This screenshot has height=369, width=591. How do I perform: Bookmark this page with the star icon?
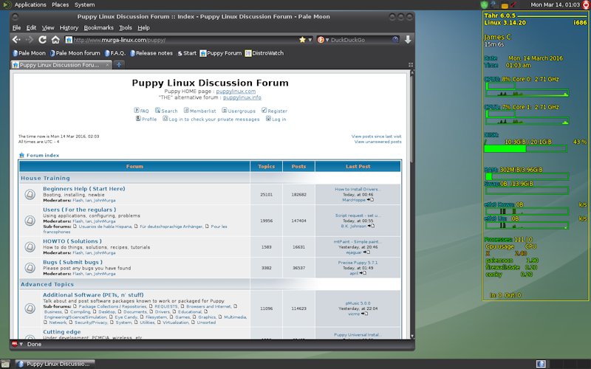pos(302,40)
